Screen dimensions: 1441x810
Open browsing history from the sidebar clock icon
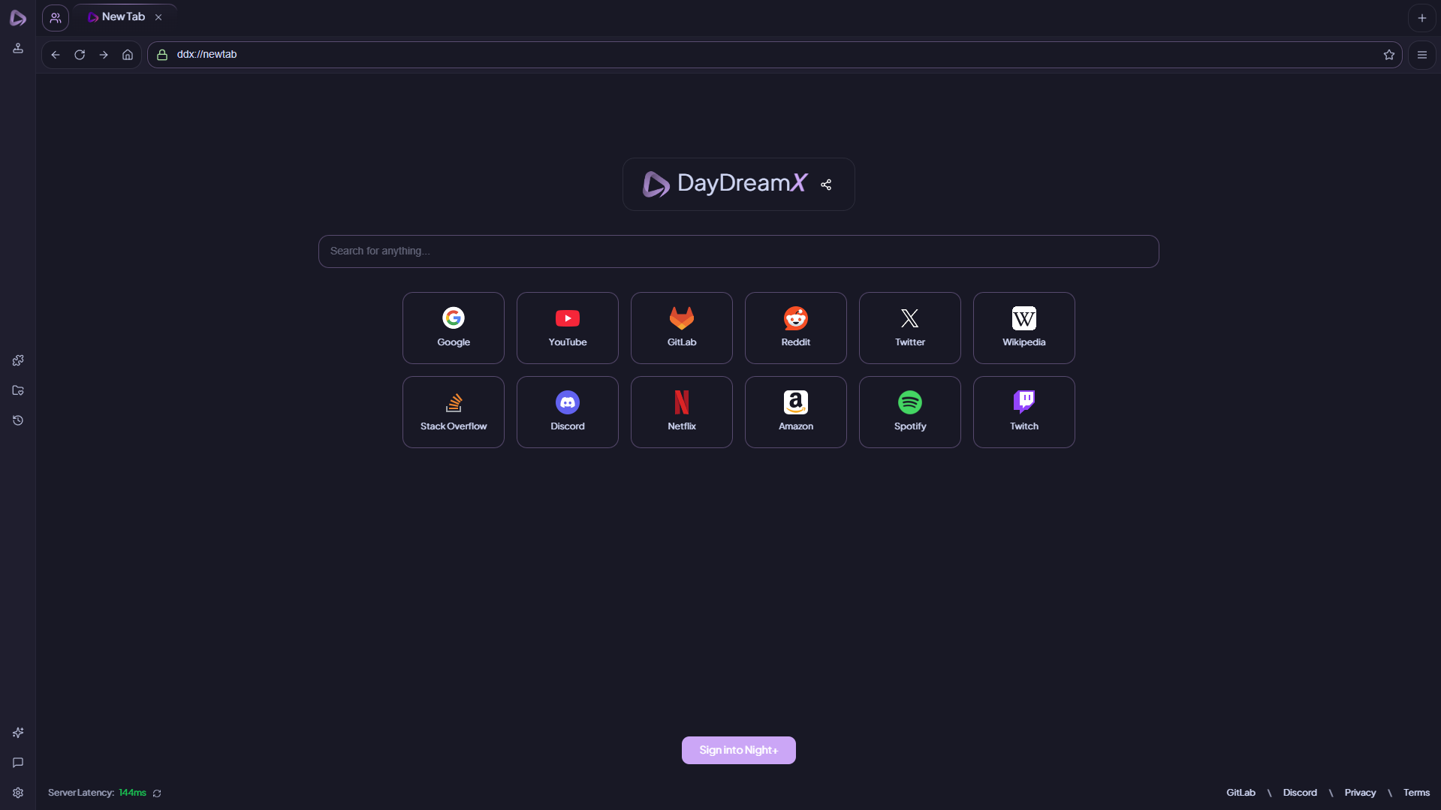(18, 420)
